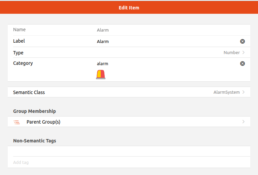Click the Add tag input field

click(129, 162)
